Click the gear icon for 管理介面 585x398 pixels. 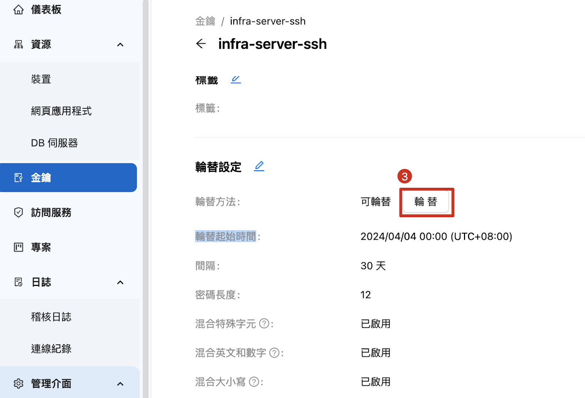click(18, 383)
